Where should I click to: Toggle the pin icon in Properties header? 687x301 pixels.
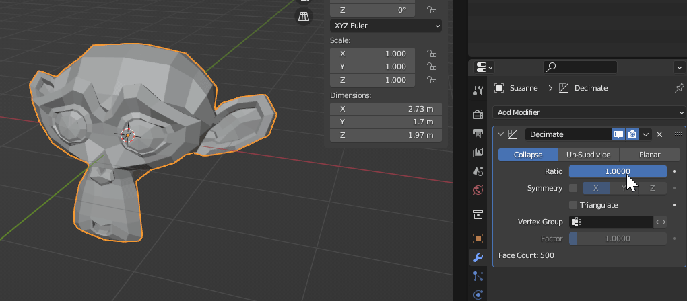679,88
